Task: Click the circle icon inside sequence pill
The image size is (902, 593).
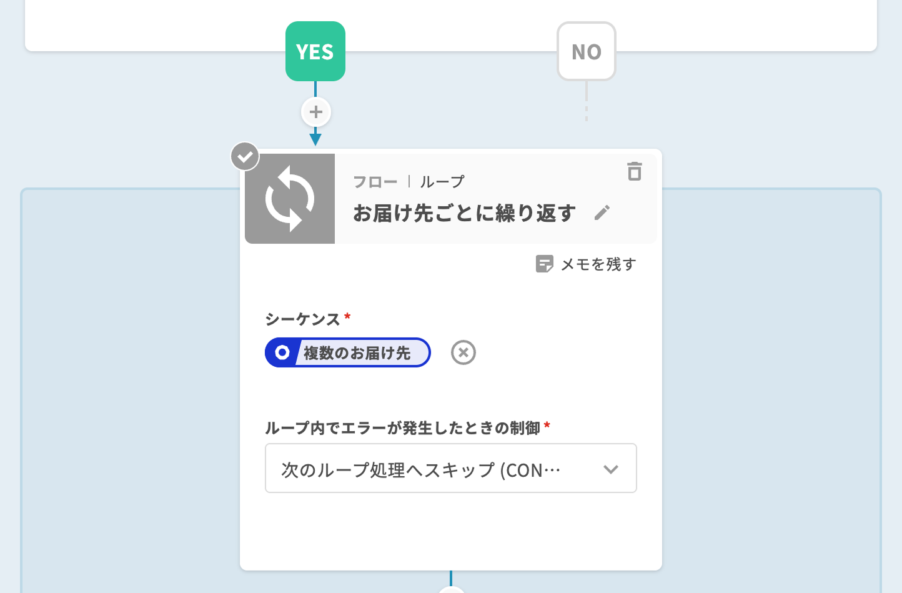Action: (x=282, y=353)
